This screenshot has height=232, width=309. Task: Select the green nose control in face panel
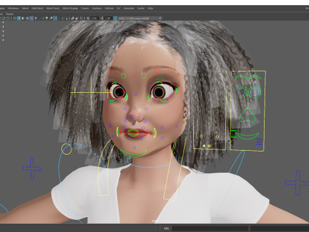[247, 115]
